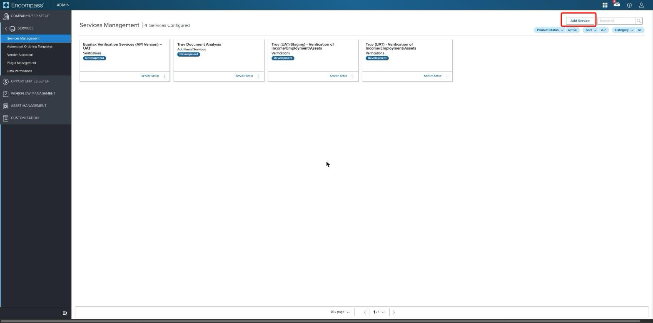653x323 pixels.
Task: Click the ADMIN label in header
Action: [x=63, y=5]
